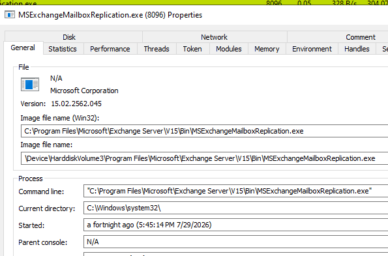Click the process file icon in File group

[x=30, y=85]
